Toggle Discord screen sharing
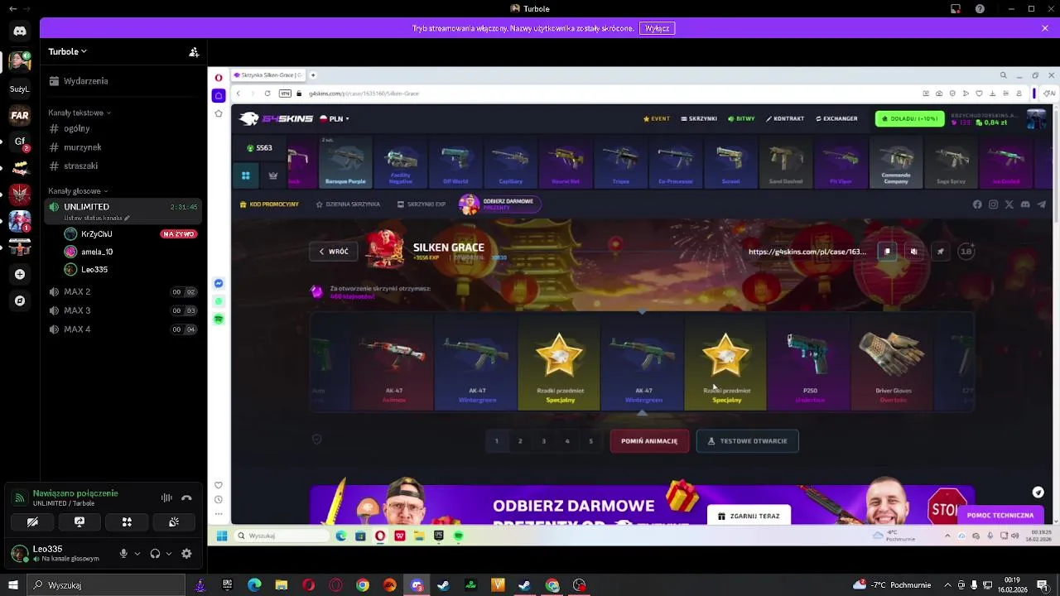1060x596 pixels. coord(79,522)
